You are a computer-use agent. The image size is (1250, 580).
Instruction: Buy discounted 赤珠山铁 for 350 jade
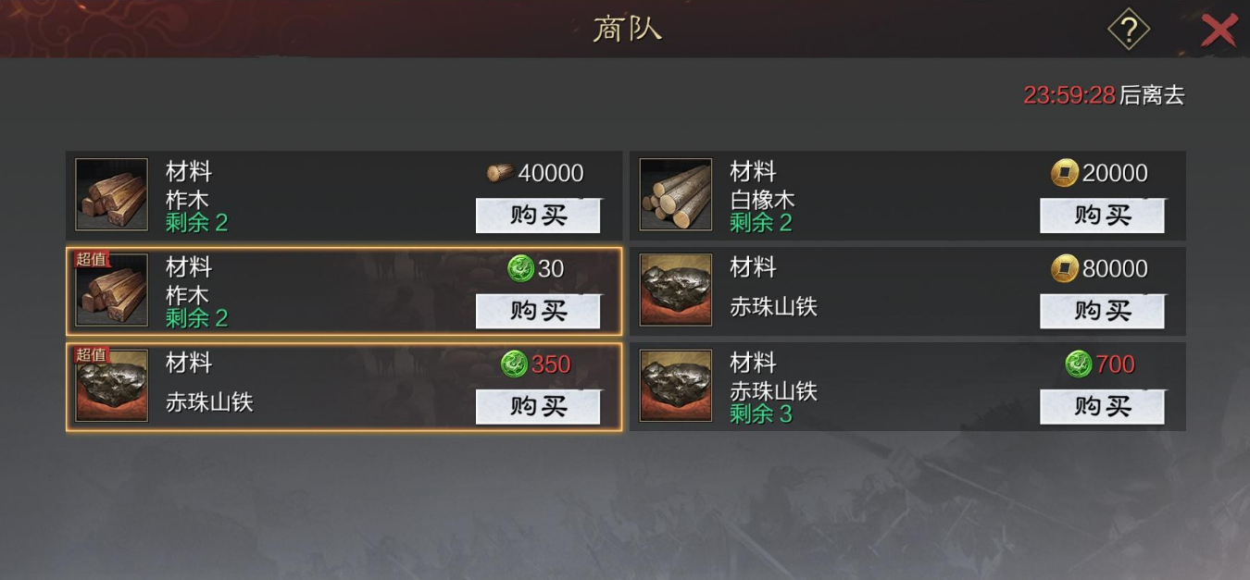pos(538,406)
